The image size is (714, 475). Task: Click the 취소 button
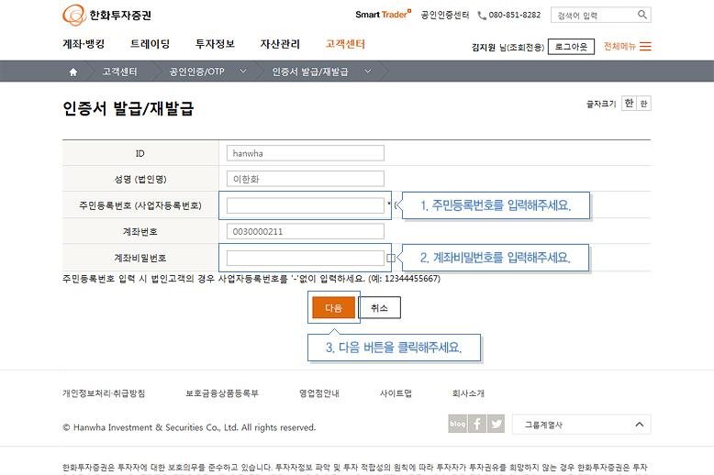point(379,308)
